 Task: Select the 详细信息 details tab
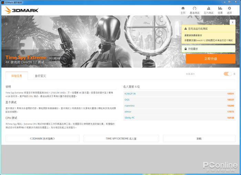pyautogui.click(x=17, y=76)
